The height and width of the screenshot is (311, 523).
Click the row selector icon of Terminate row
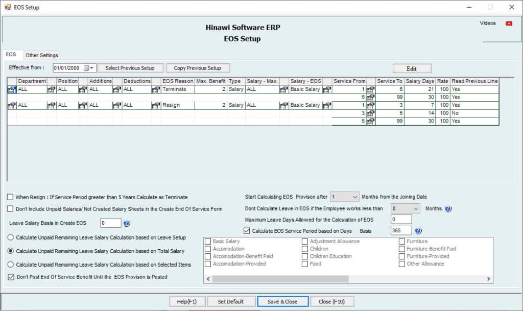click(x=12, y=89)
